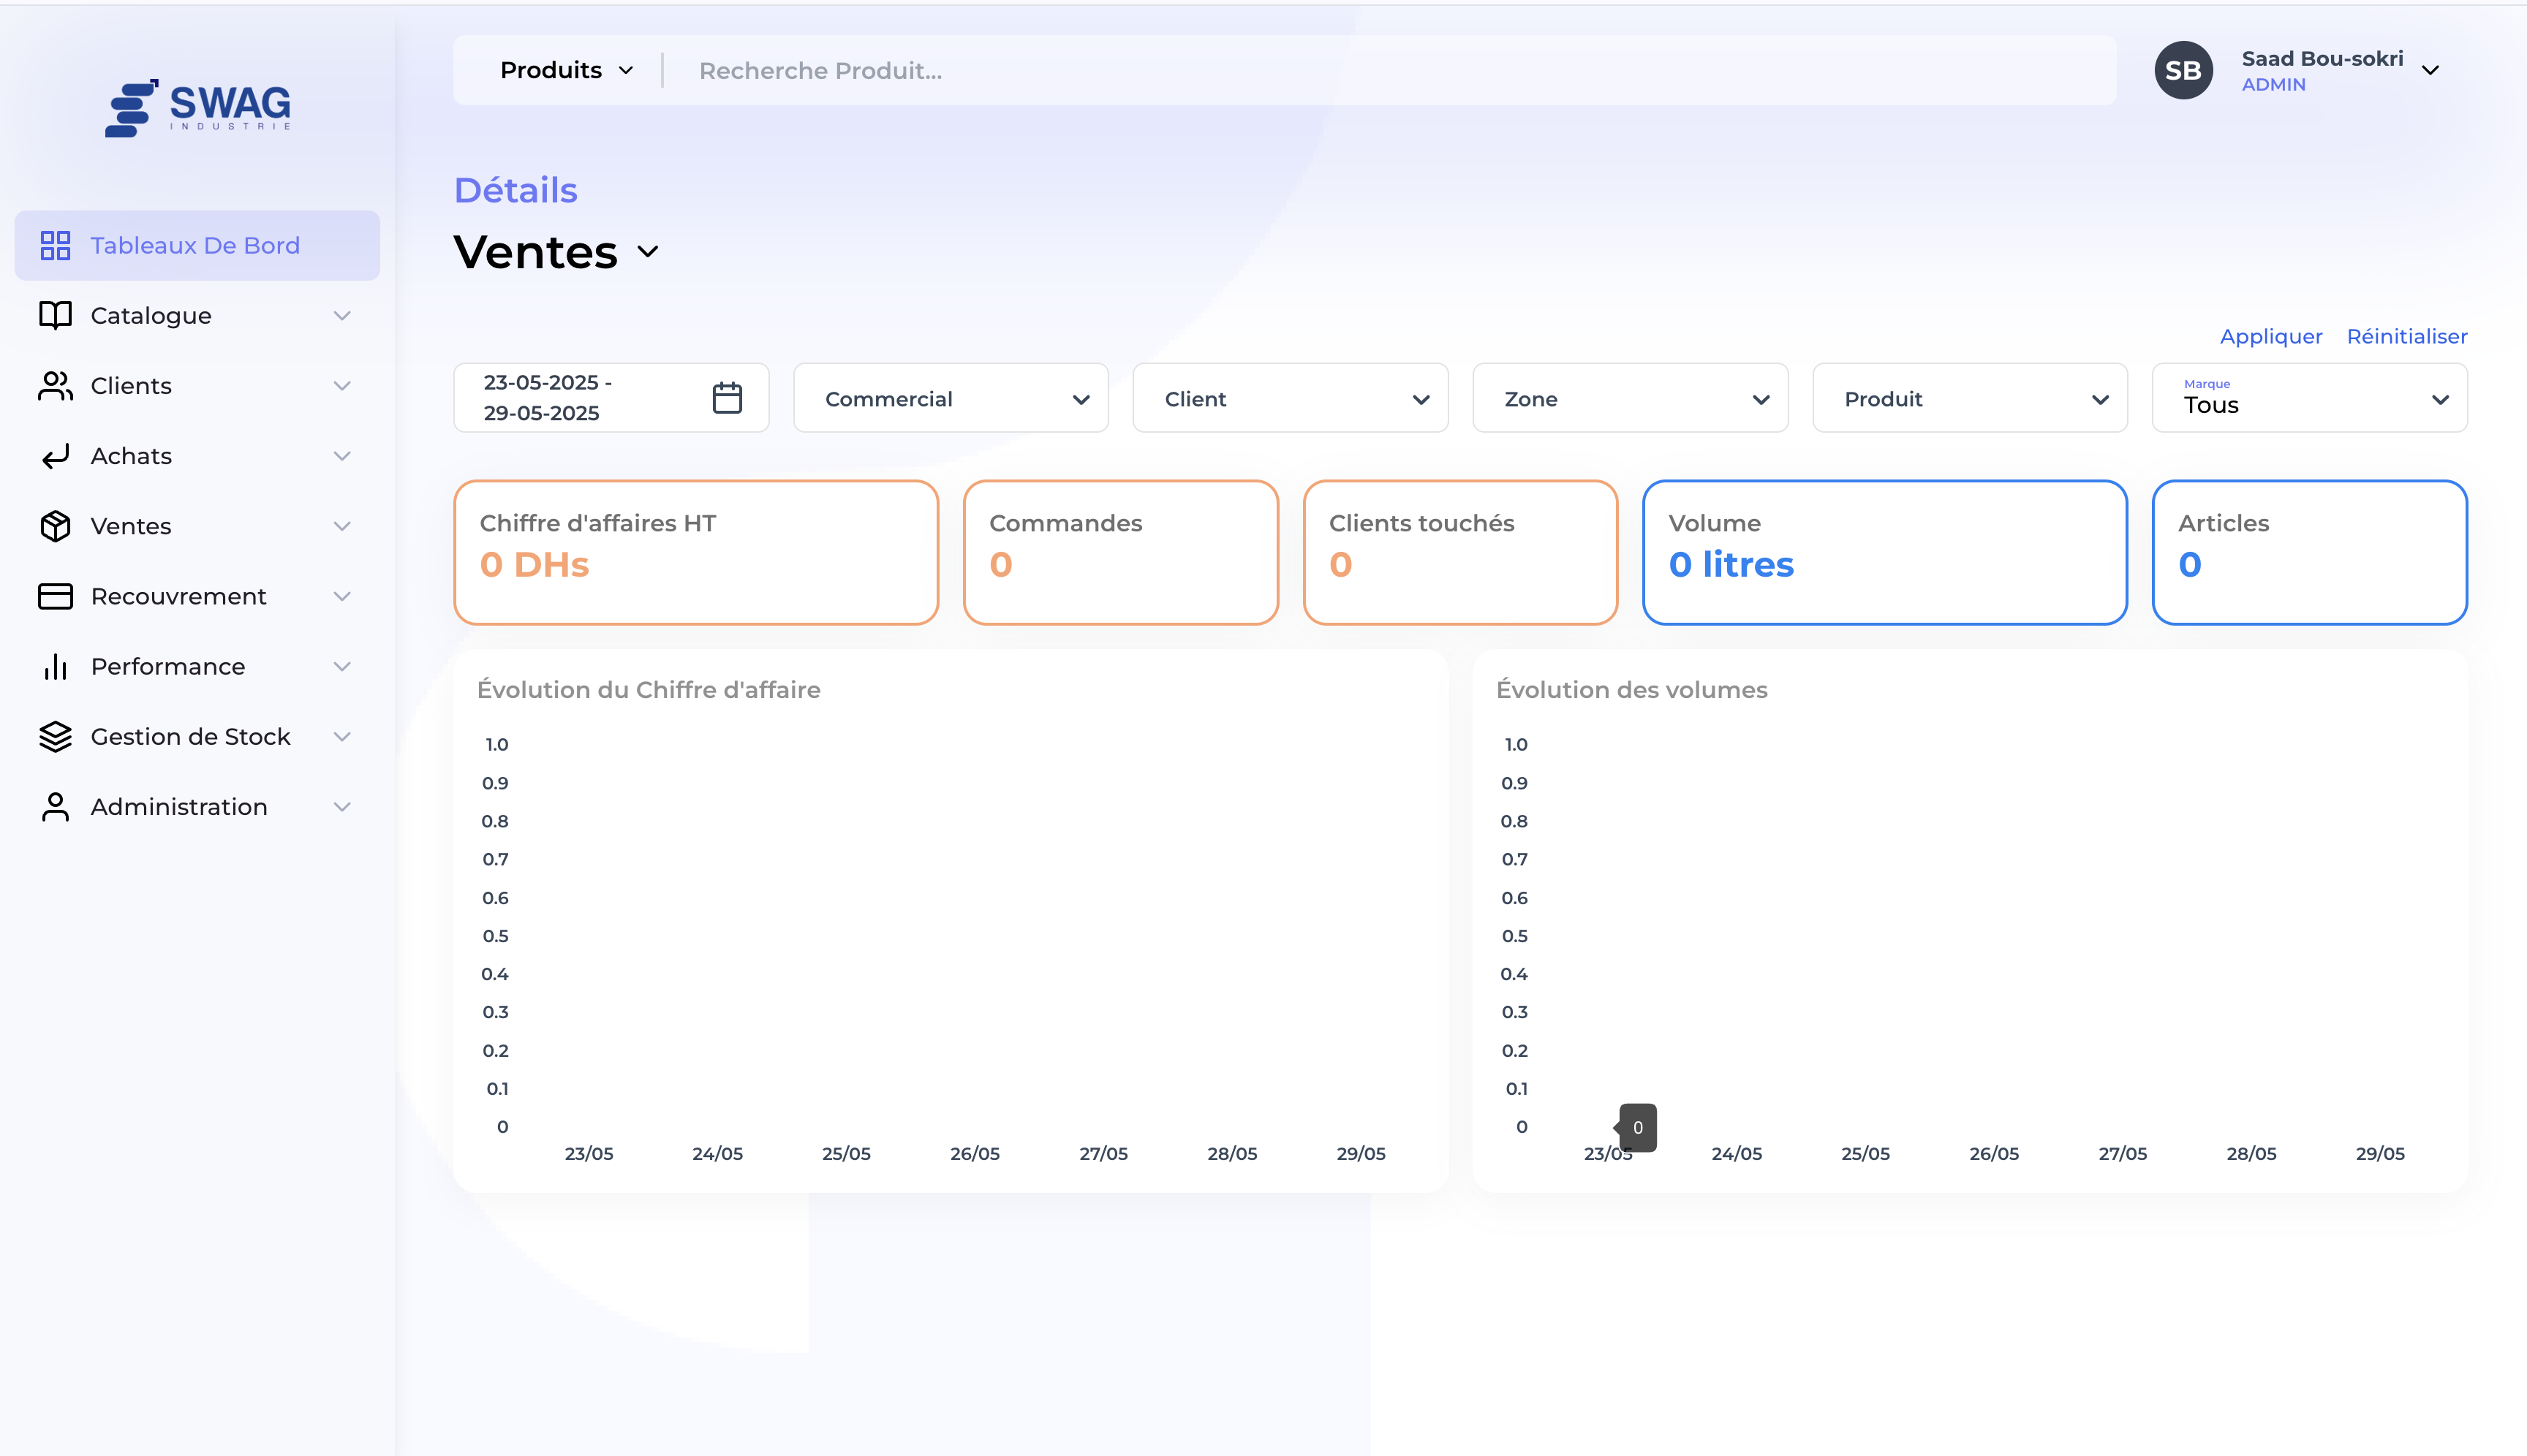The height and width of the screenshot is (1456, 2527).
Task: Click the Tableaux De Bord grid icon
Action: coord(55,245)
